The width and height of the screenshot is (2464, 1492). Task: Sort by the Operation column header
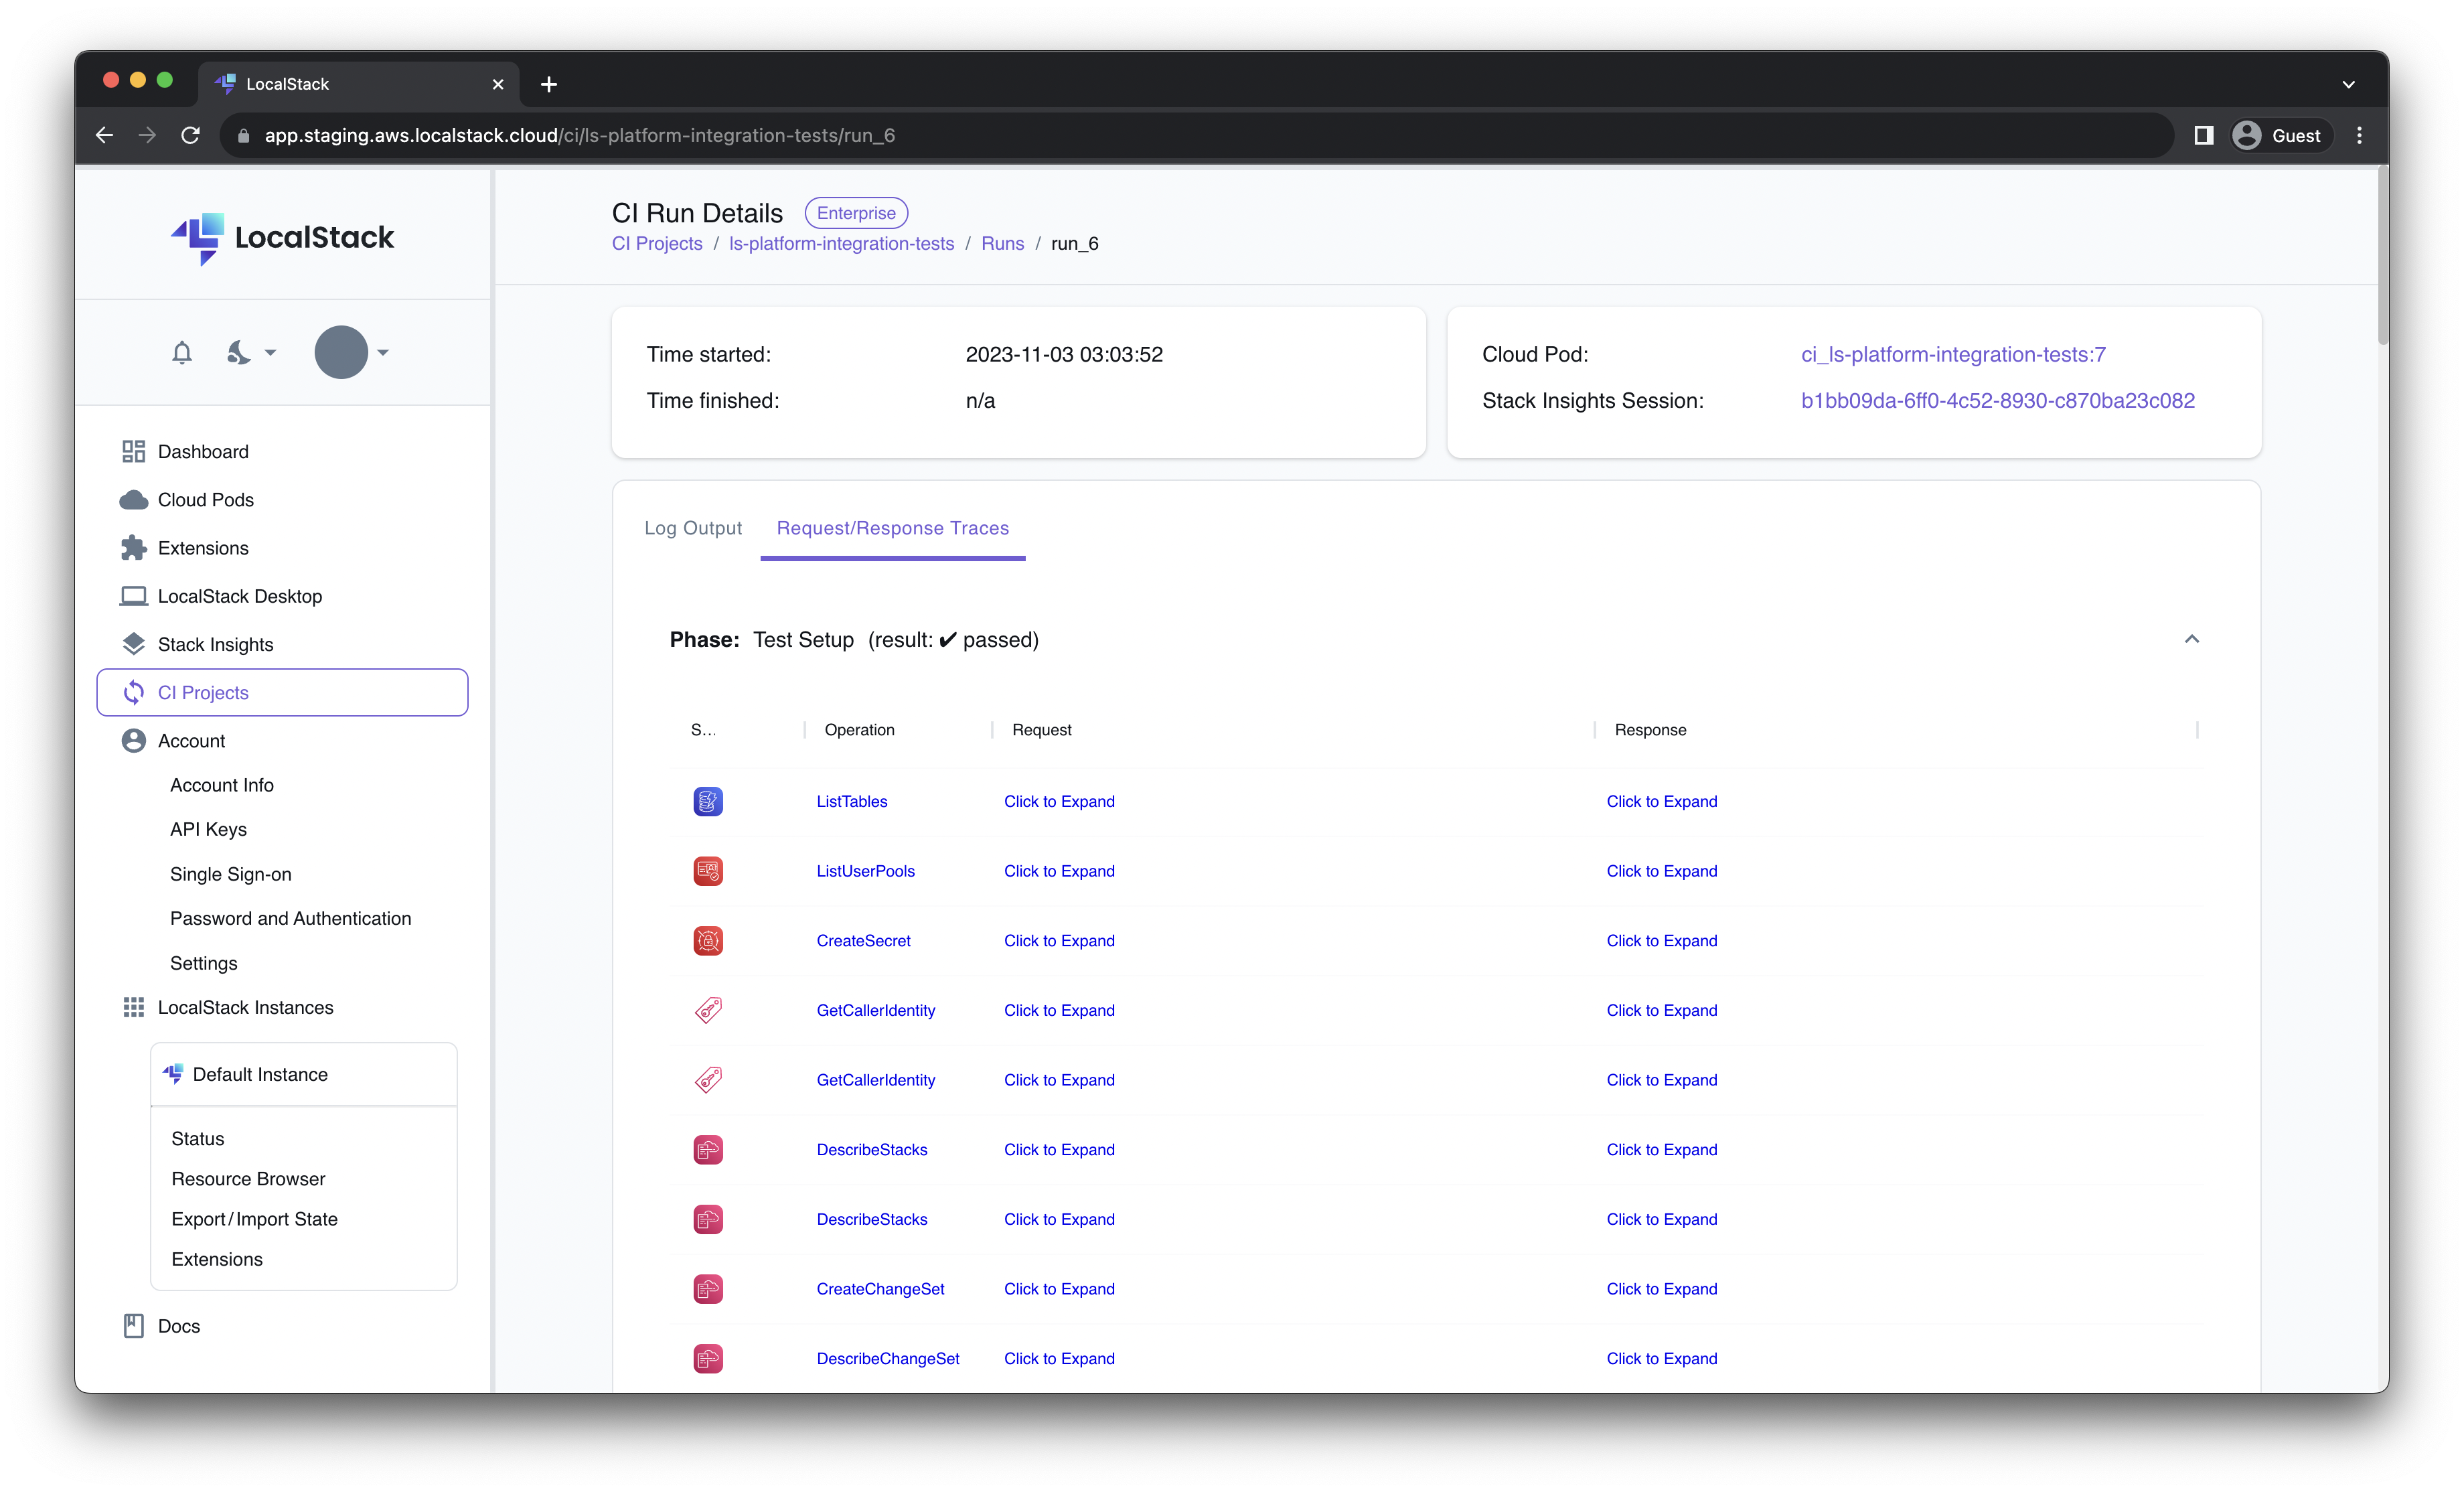point(859,730)
